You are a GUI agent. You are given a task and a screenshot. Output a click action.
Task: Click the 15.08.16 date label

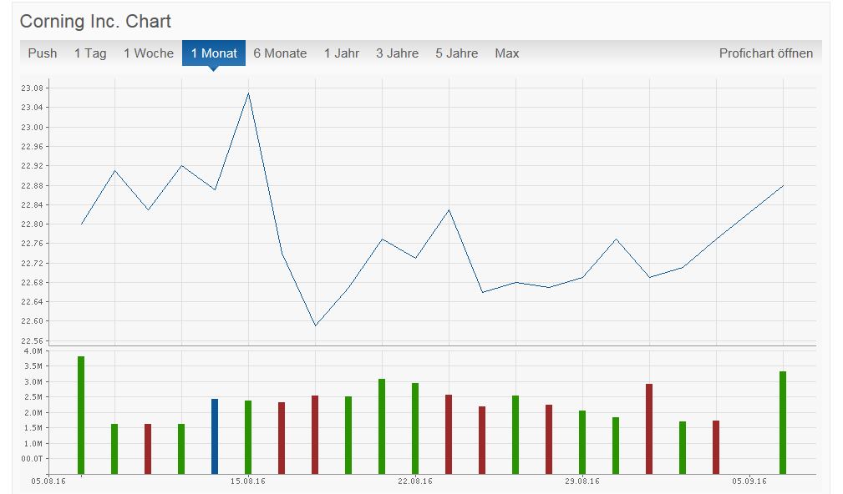[248, 481]
